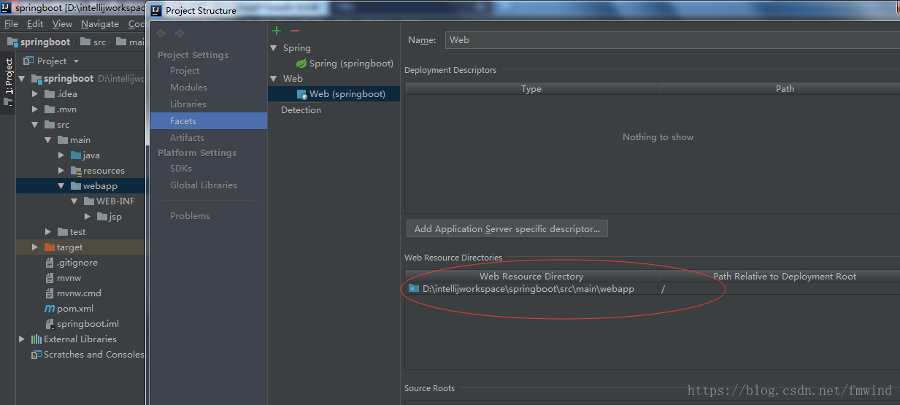Image resolution: width=900 pixels, height=405 pixels.
Task: Click Web Resource Directory column header
Action: coord(531,277)
